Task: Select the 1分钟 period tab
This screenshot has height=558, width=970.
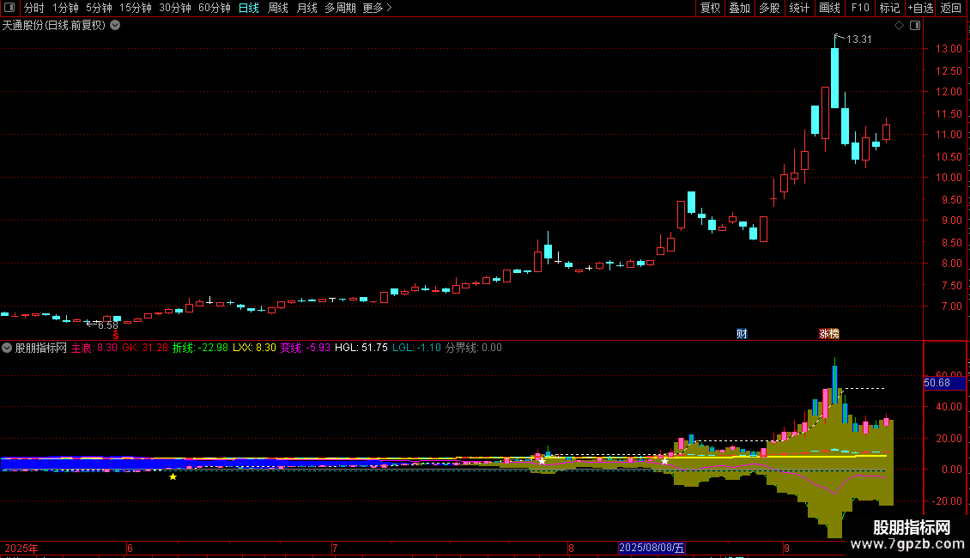Action: (65, 8)
